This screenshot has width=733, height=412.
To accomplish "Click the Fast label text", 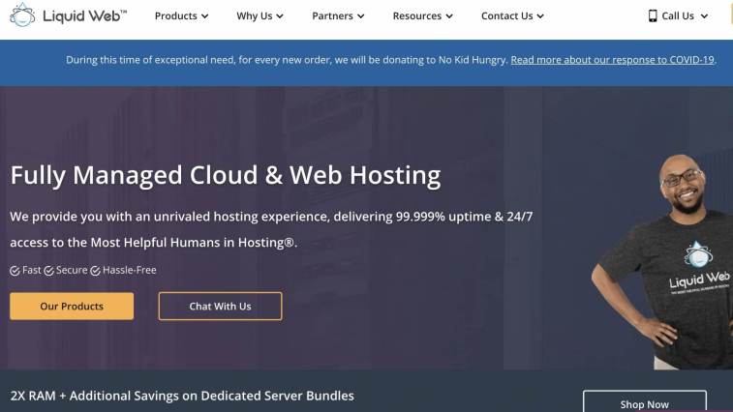I will point(32,270).
